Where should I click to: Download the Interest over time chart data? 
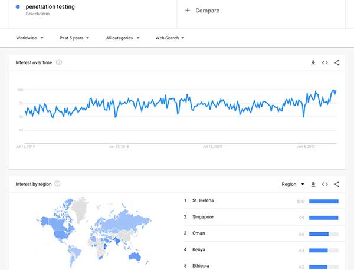click(x=313, y=62)
